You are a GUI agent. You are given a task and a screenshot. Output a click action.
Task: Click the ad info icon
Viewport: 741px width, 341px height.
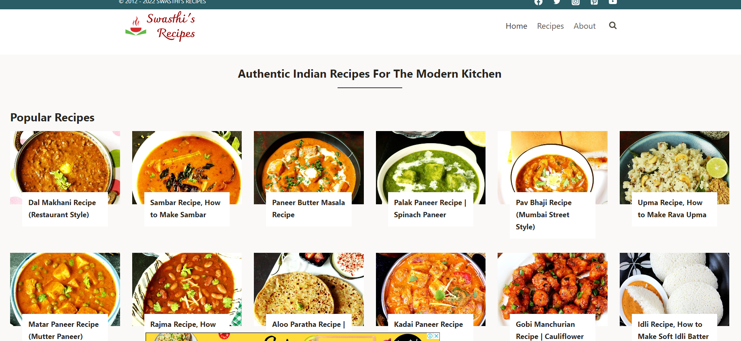(x=430, y=336)
